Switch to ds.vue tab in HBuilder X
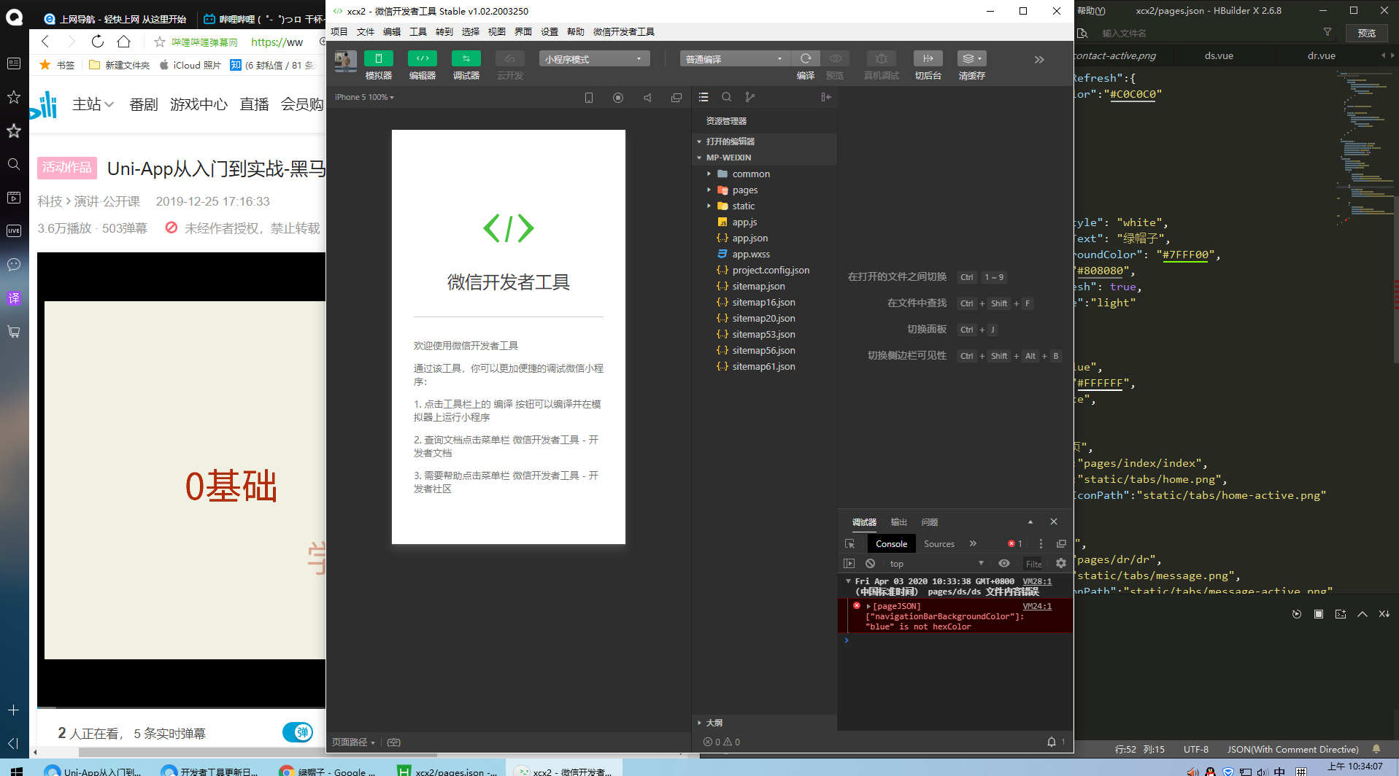 click(1219, 55)
